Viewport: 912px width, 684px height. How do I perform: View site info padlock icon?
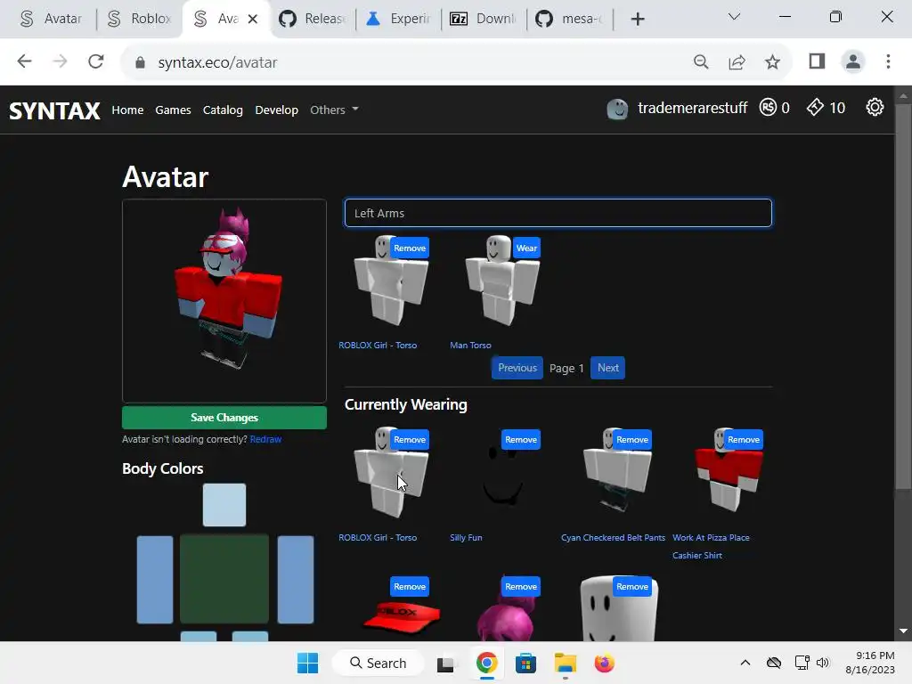(x=140, y=62)
